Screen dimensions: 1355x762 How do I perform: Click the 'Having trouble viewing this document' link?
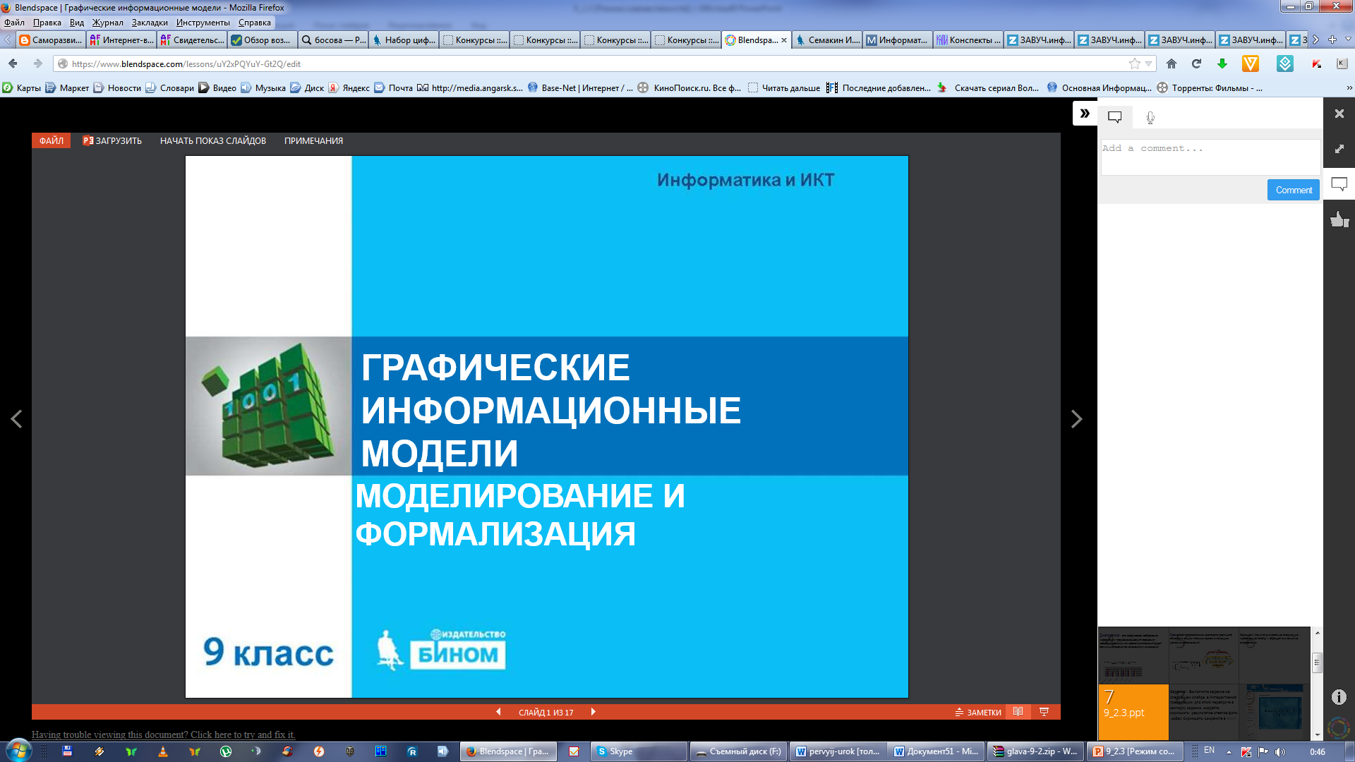click(163, 734)
